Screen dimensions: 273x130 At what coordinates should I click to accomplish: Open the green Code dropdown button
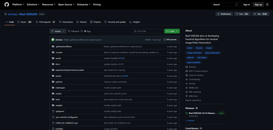172,31
